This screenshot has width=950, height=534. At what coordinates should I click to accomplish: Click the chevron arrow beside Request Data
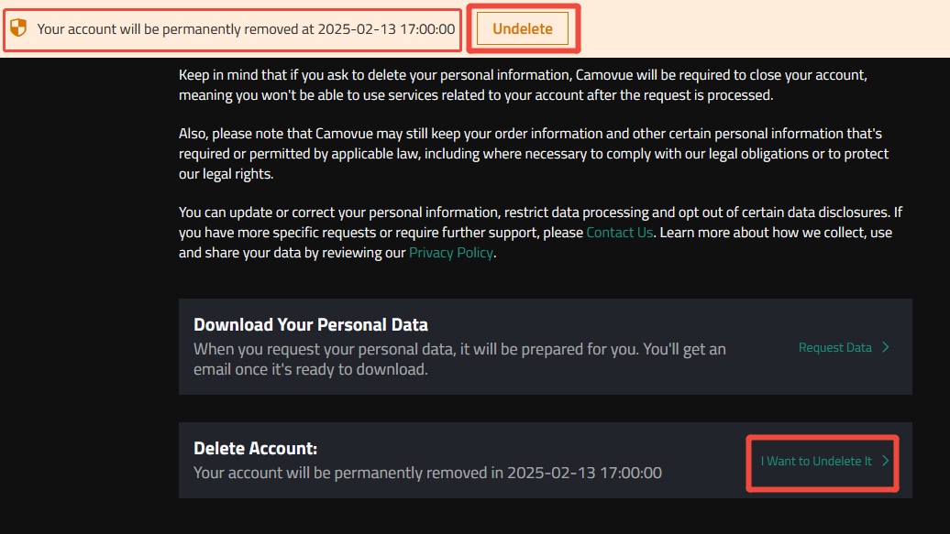click(x=886, y=347)
